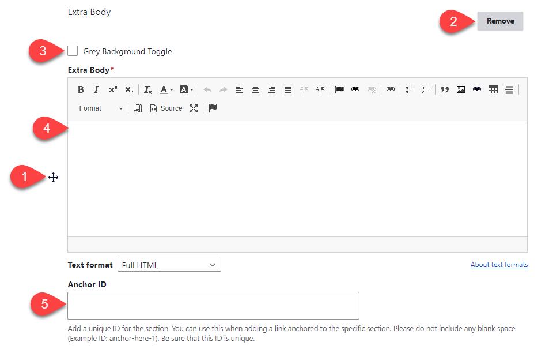Apply italic formatting
Image resolution: width=549 pixels, height=353 pixels.
(x=96, y=89)
